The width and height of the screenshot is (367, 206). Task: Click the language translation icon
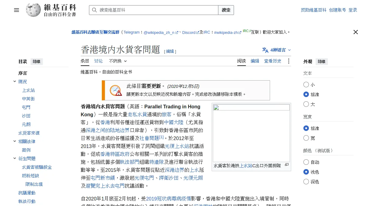coord(265,50)
